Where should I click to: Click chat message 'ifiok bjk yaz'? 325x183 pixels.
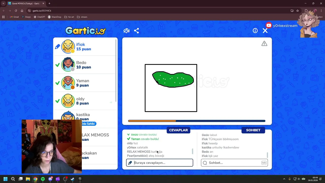click(x=210, y=156)
